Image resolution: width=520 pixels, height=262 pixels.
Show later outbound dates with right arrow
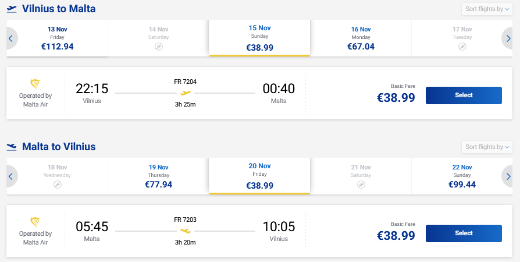click(x=508, y=38)
